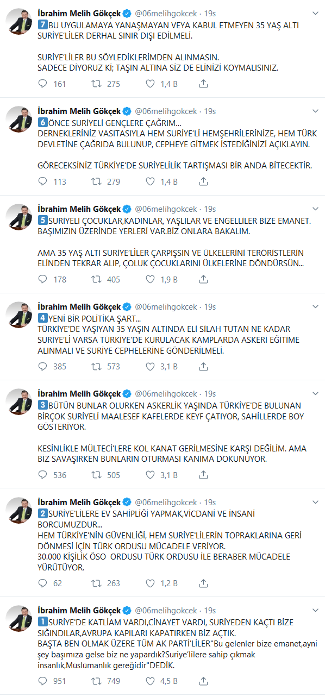
Task: Share tweet number 2 about ev sahipliği
Action: pyautogui.click(x=203, y=583)
